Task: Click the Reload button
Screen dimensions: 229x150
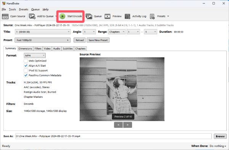Action: point(80,40)
